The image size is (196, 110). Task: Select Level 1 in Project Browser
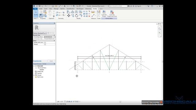pos(42,70)
